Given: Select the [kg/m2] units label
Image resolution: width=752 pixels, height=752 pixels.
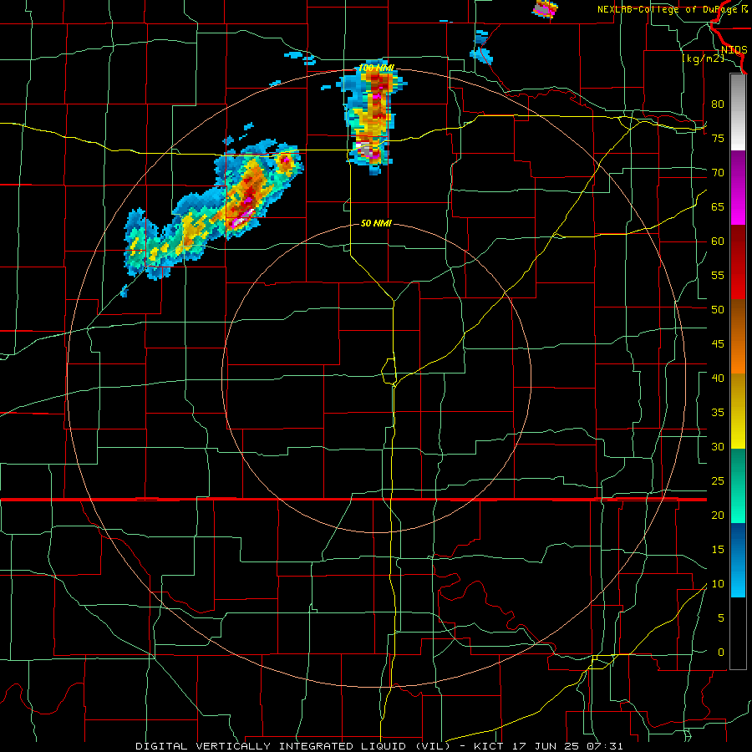Looking at the screenshot, I should tap(703, 59).
